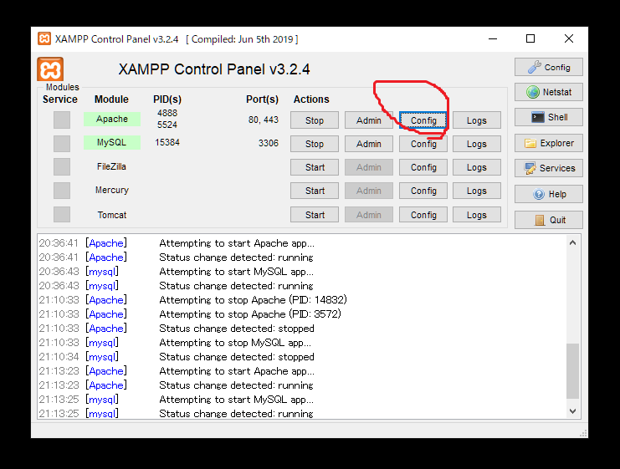This screenshot has height=469, width=620.
Task: Click Tomcat module name label
Action: [x=112, y=215]
